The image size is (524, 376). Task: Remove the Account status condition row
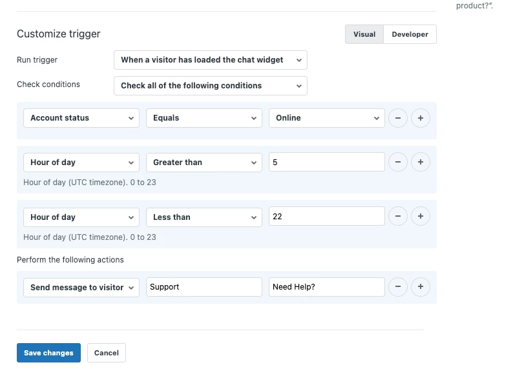398,118
